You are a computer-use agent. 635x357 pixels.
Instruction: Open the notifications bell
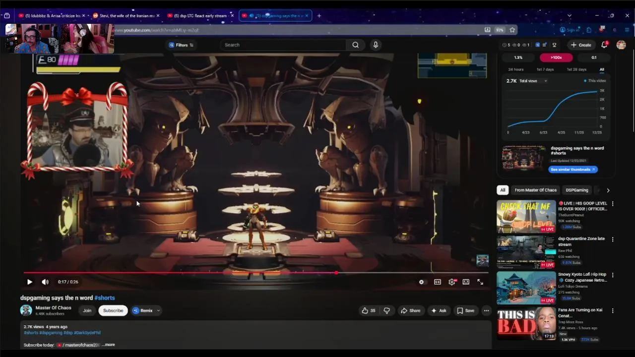pos(604,45)
